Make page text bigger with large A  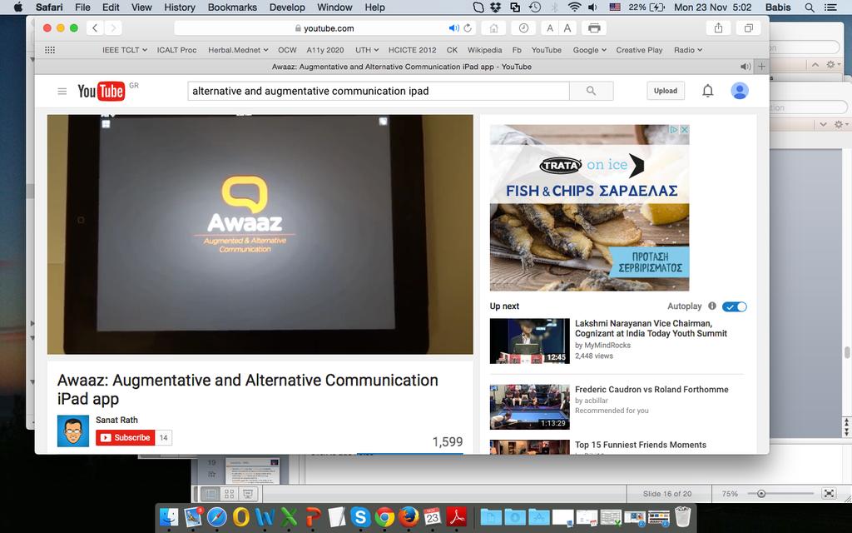coord(567,28)
